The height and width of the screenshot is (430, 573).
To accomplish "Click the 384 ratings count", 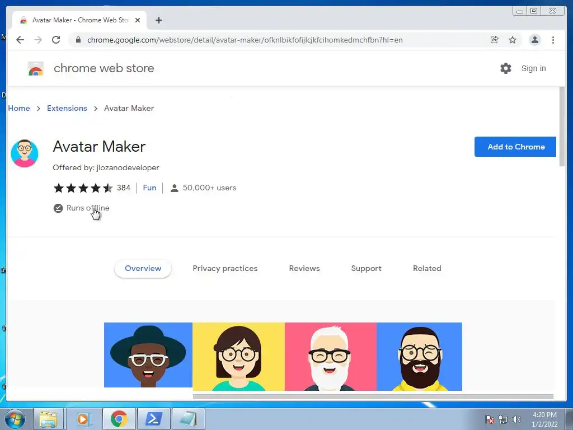I will point(124,188).
